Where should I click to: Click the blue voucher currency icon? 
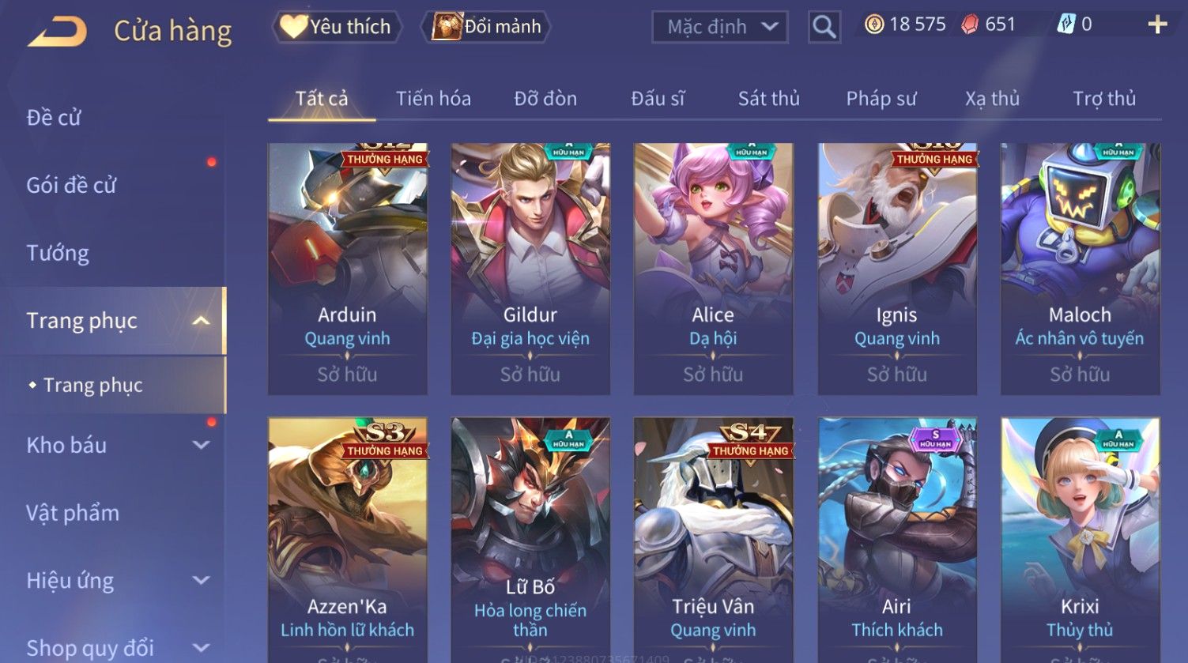tap(1066, 25)
